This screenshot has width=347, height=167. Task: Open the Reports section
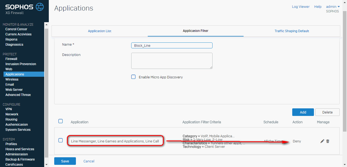11,39
